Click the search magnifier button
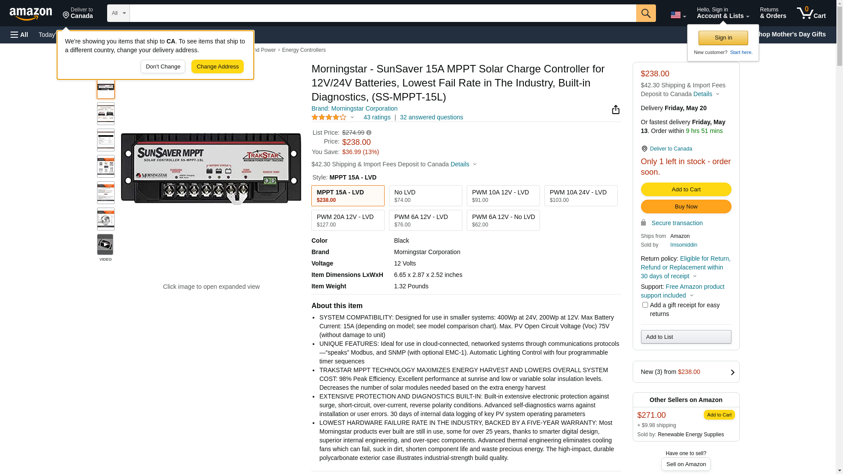 (x=645, y=13)
